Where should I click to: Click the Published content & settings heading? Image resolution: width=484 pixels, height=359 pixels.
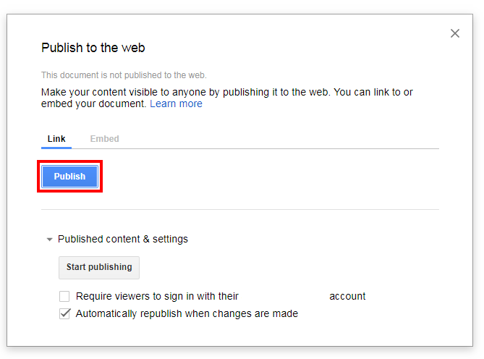[x=122, y=239]
